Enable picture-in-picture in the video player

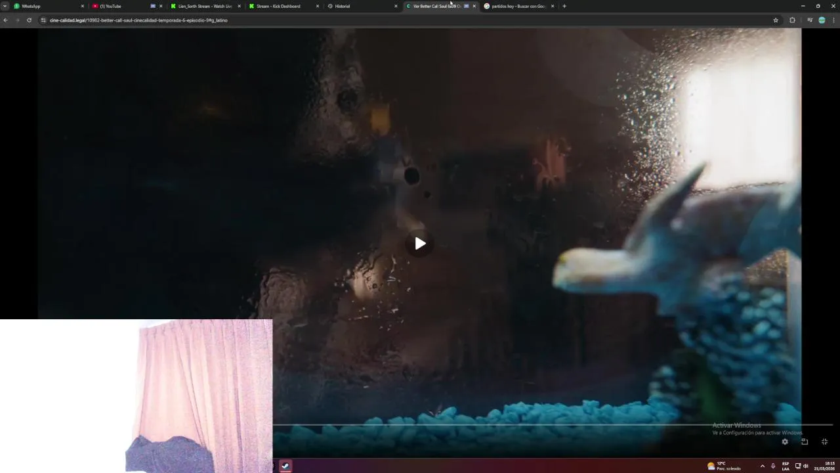tap(805, 441)
